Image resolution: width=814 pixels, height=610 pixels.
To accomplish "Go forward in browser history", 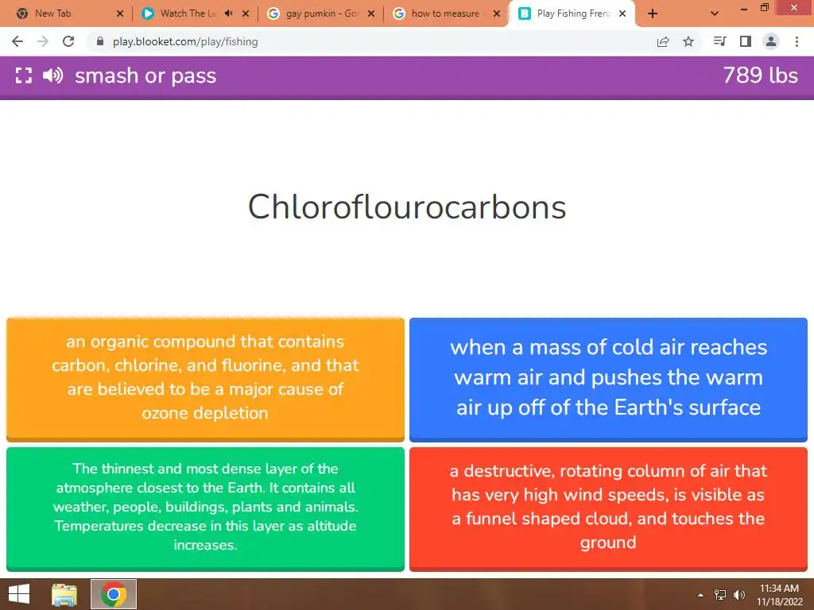I will 43,41.
